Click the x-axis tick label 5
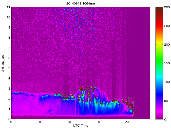 tap(40, 122)
